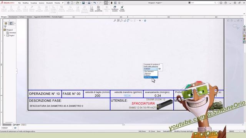Open the Inserisci menu

42,3
